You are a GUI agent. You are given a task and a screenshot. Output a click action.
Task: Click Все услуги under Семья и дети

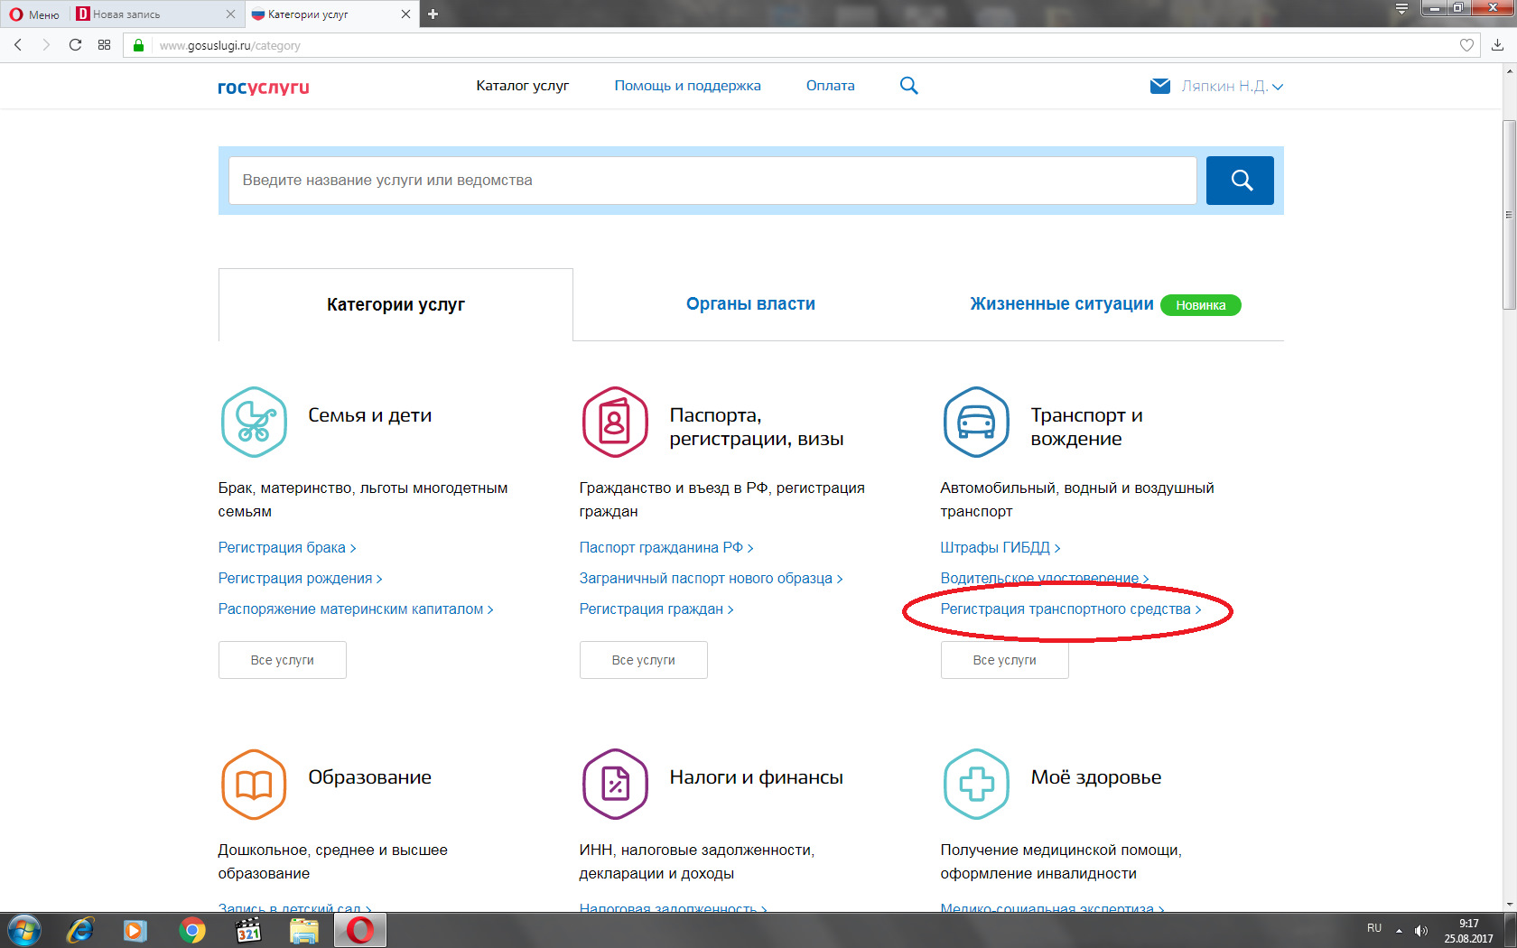pos(283,660)
